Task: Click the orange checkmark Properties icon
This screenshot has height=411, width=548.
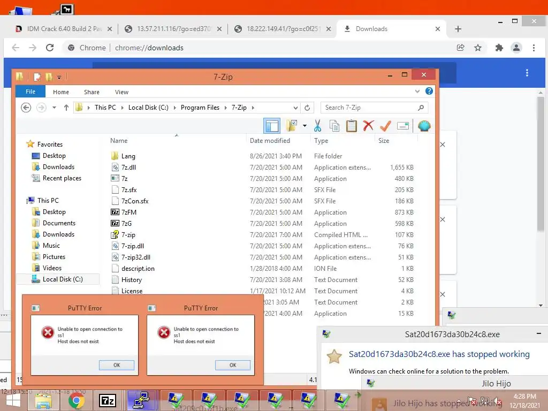Action: coord(385,126)
